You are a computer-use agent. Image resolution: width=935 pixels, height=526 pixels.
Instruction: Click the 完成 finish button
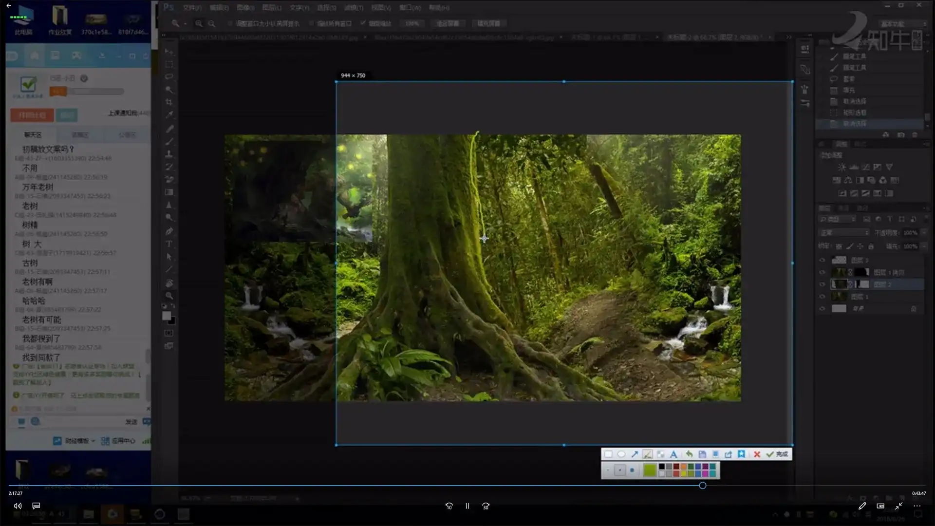(x=777, y=454)
